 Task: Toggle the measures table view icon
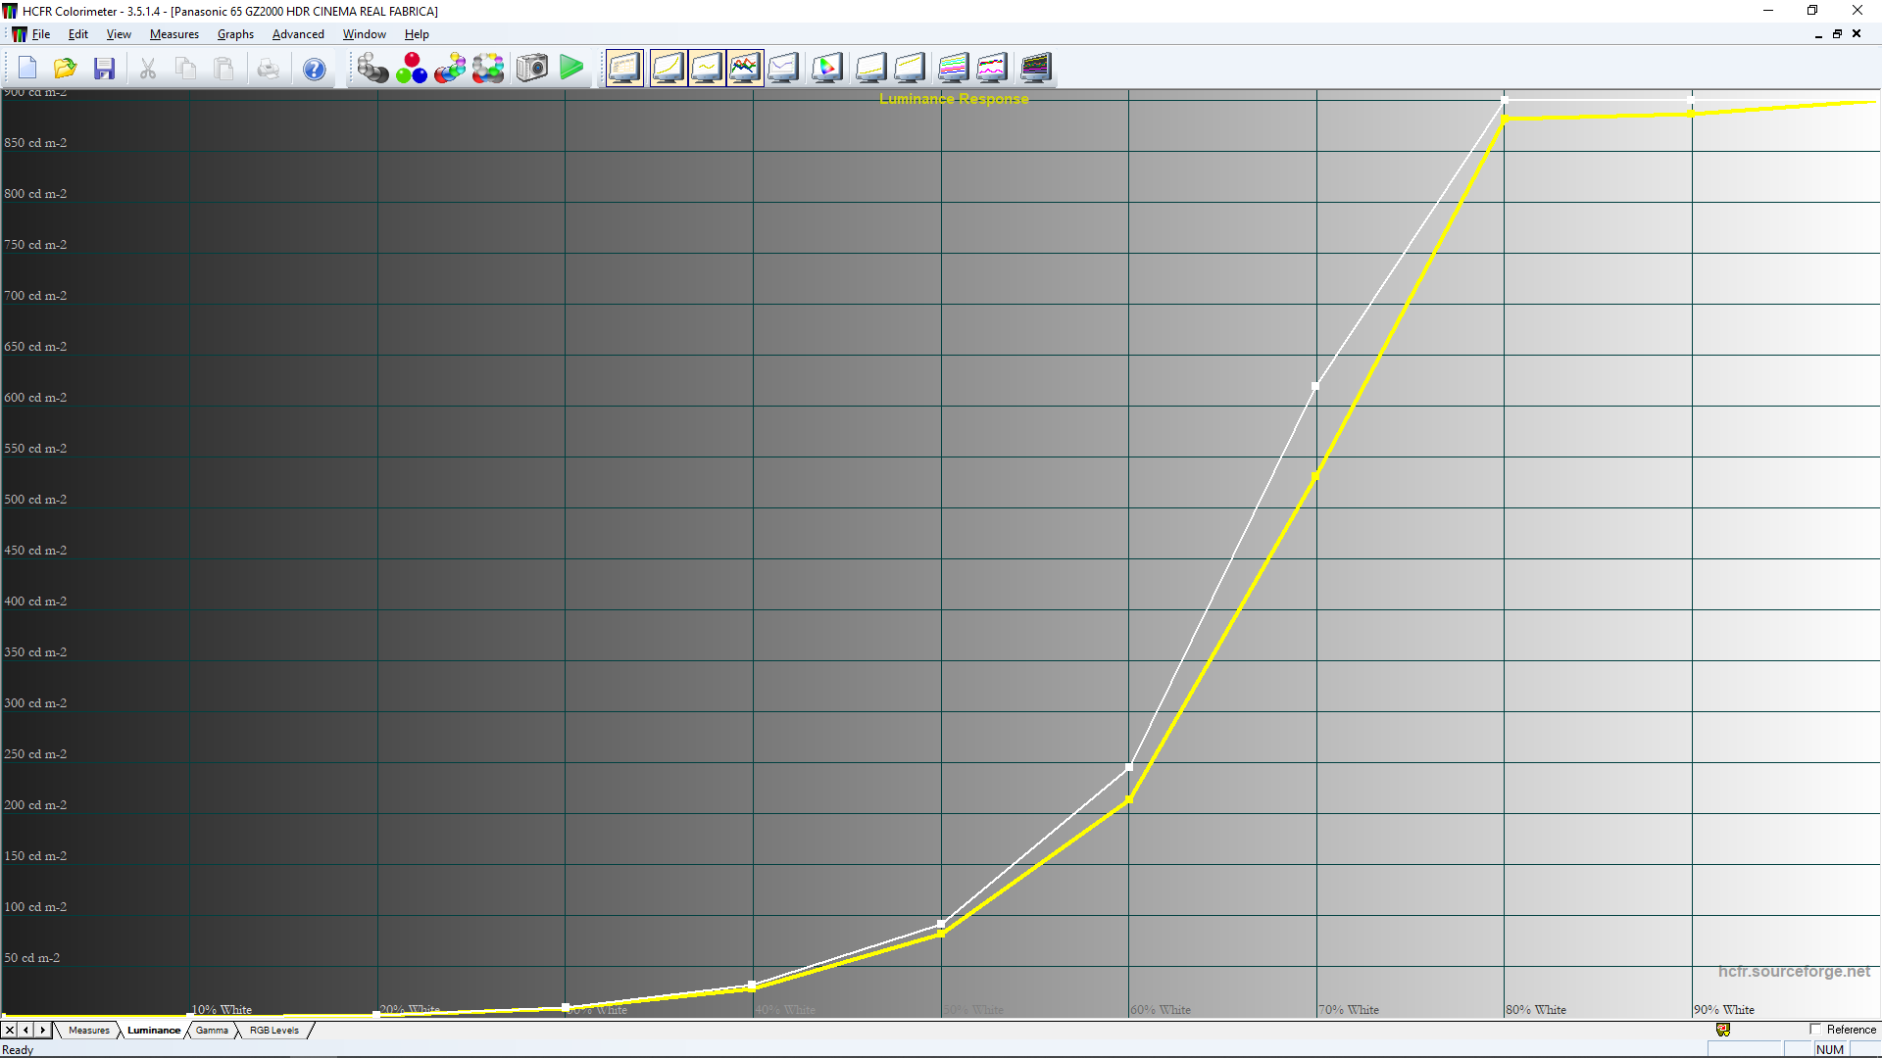(x=624, y=68)
